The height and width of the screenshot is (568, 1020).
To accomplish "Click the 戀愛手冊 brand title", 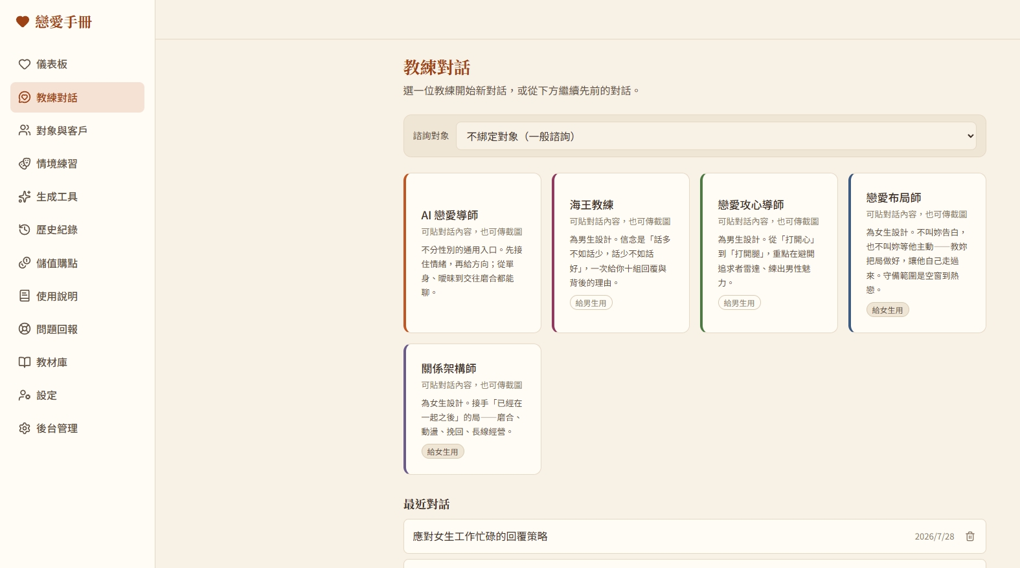I will point(63,22).
